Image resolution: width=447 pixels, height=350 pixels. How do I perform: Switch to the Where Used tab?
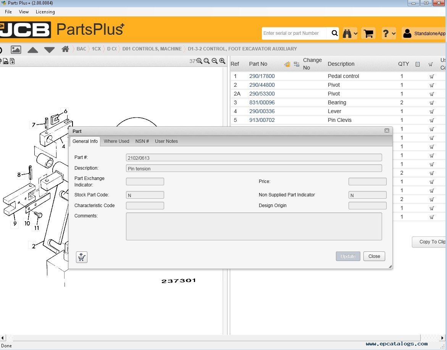(116, 141)
